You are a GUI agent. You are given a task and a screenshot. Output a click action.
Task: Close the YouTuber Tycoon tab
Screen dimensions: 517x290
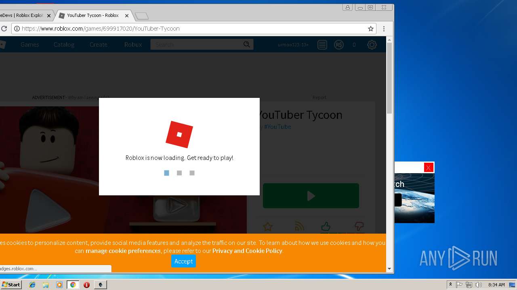click(x=127, y=16)
